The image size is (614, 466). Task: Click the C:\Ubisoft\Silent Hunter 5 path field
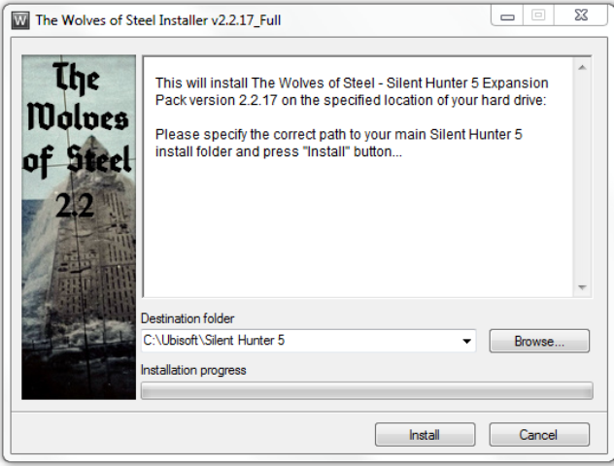(x=291, y=342)
